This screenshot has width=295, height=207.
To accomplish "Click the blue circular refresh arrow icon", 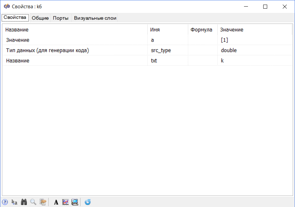I will tap(88, 202).
